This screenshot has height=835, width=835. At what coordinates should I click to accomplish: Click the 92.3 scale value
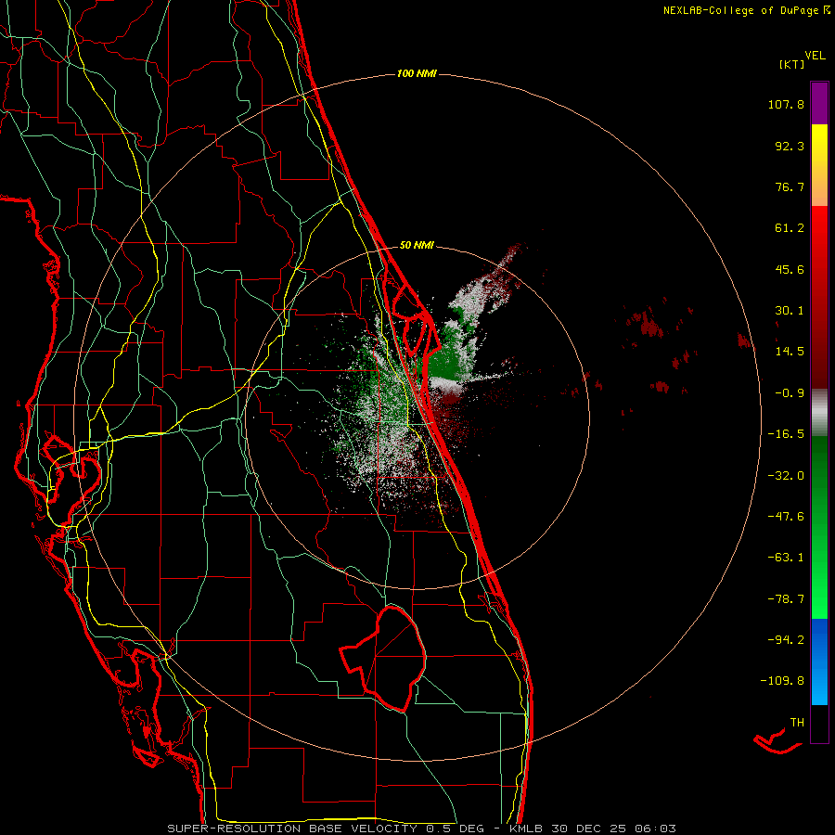[x=790, y=146]
